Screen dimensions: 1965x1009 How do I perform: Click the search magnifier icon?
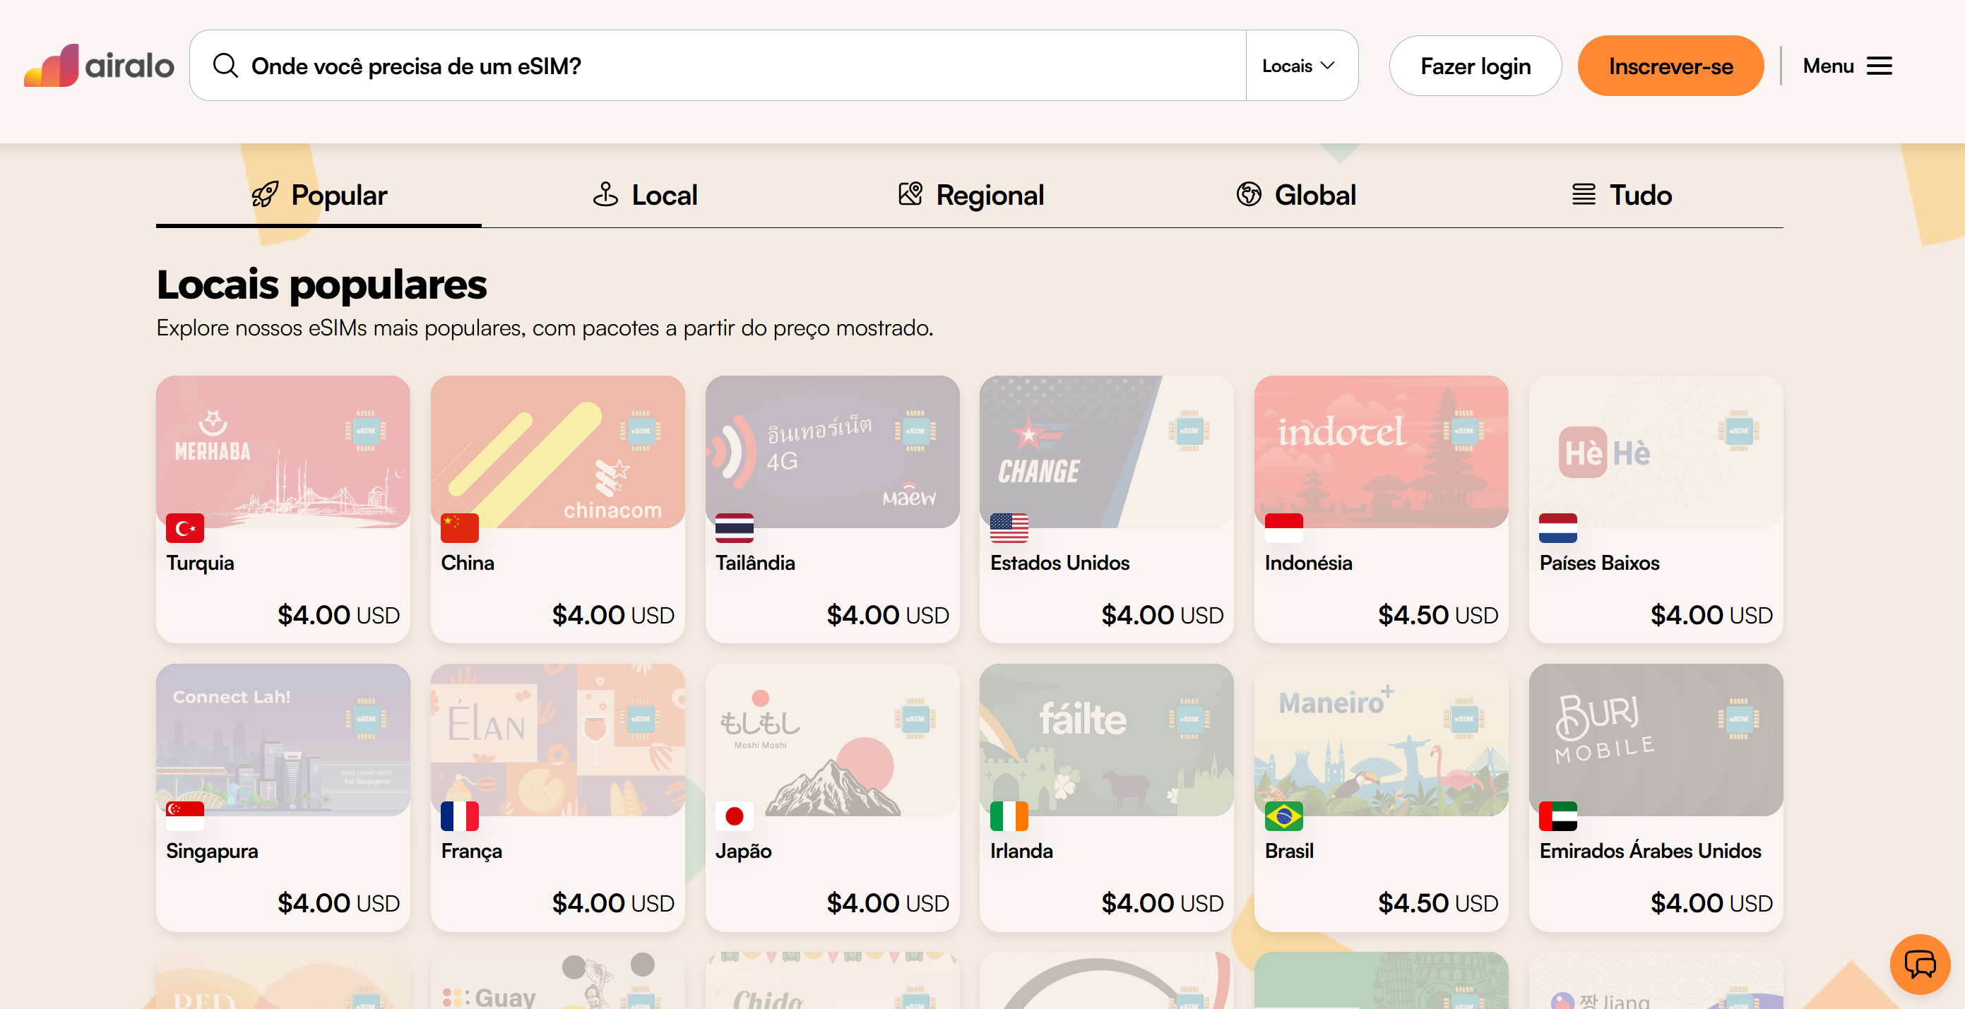coord(225,66)
